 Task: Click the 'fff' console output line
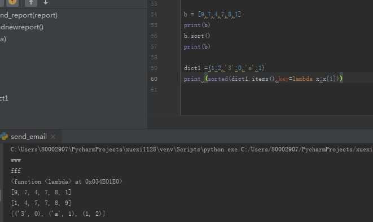coord(16,171)
